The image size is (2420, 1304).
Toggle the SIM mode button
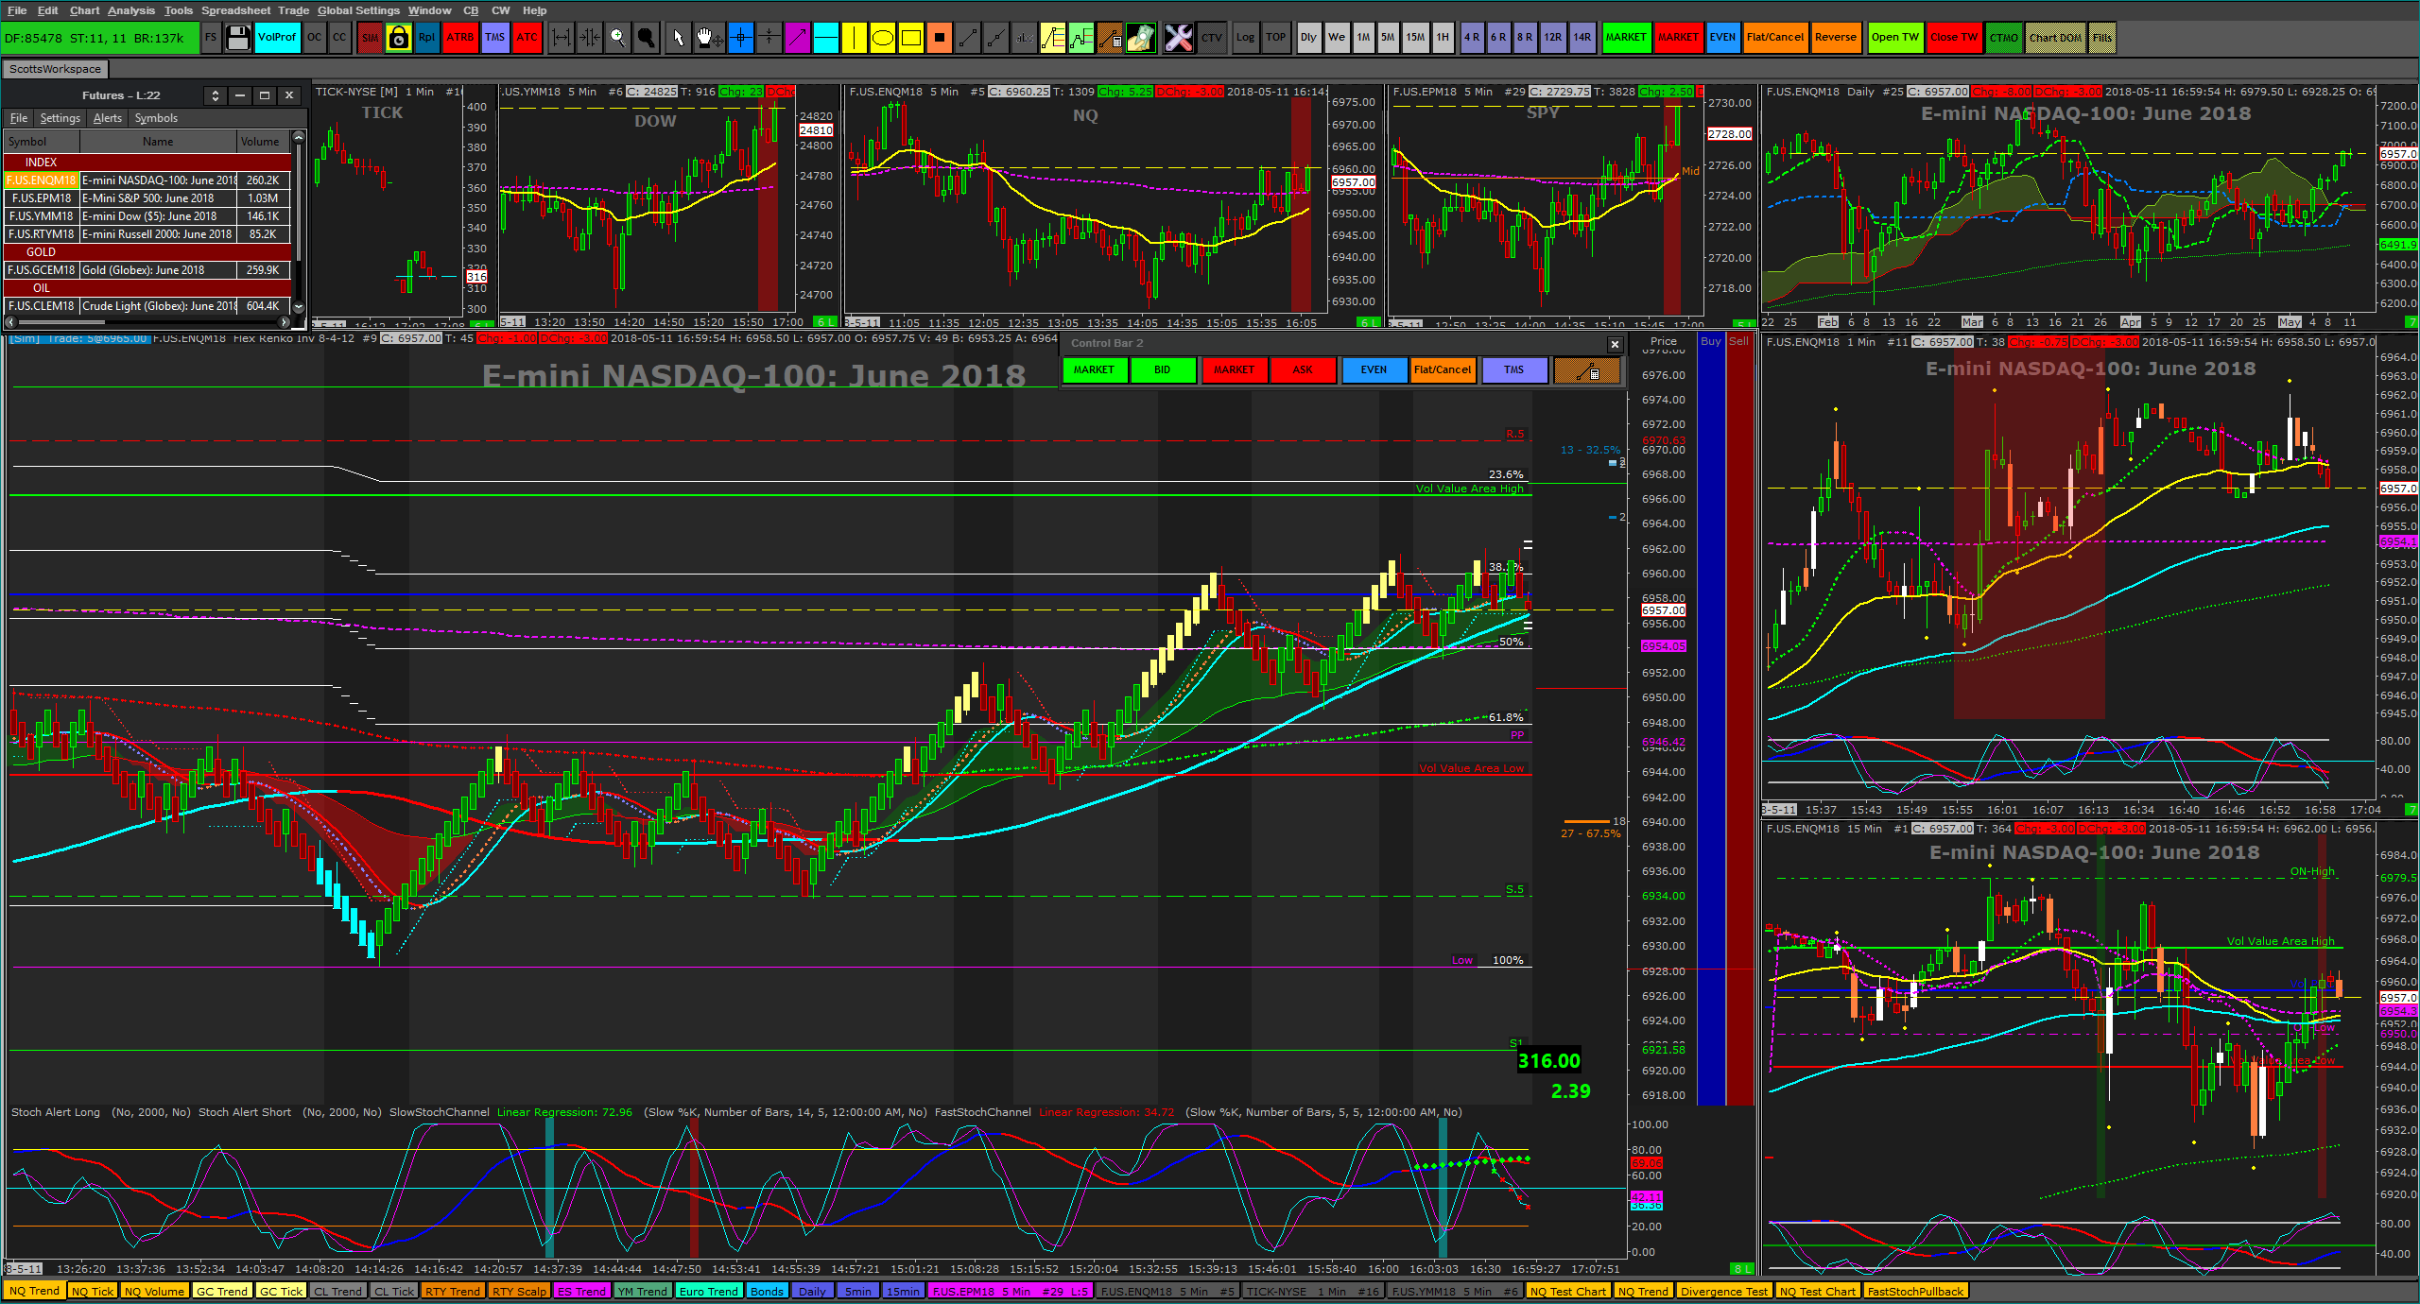[x=370, y=38]
